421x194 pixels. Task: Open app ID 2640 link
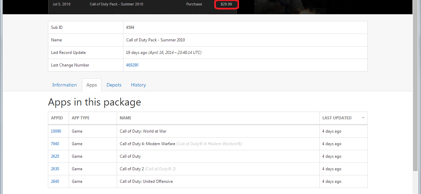(55, 181)
